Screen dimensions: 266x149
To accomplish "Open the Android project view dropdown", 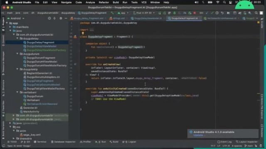I will 16,18.
